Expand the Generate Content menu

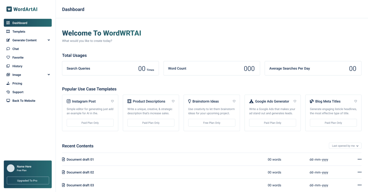tap(49, 40)
